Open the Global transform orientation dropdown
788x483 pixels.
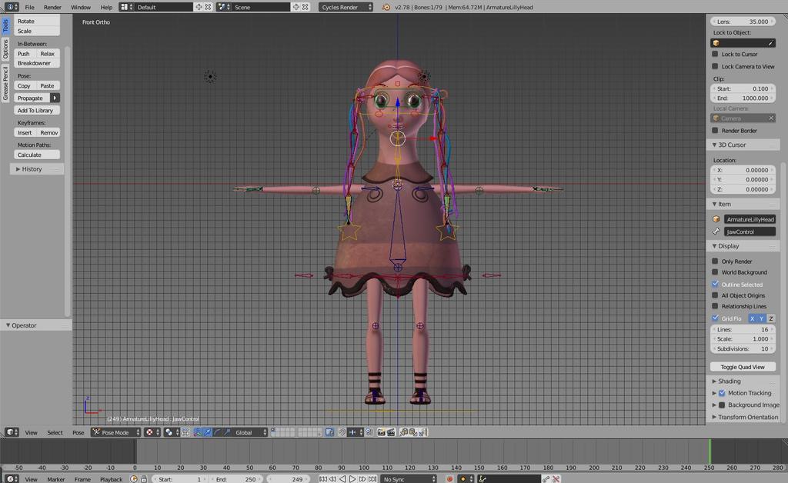[249, 432]
